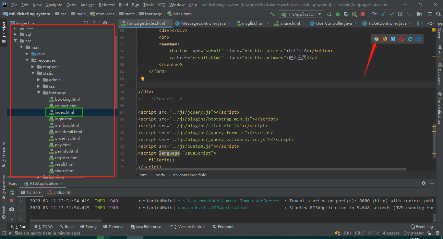Toggle the Database side panel
443x239 pixels.
439,74
